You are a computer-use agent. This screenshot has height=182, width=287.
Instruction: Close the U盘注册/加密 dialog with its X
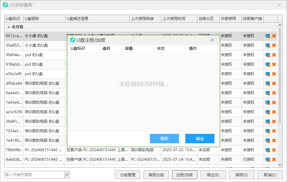tap(212, 40)
